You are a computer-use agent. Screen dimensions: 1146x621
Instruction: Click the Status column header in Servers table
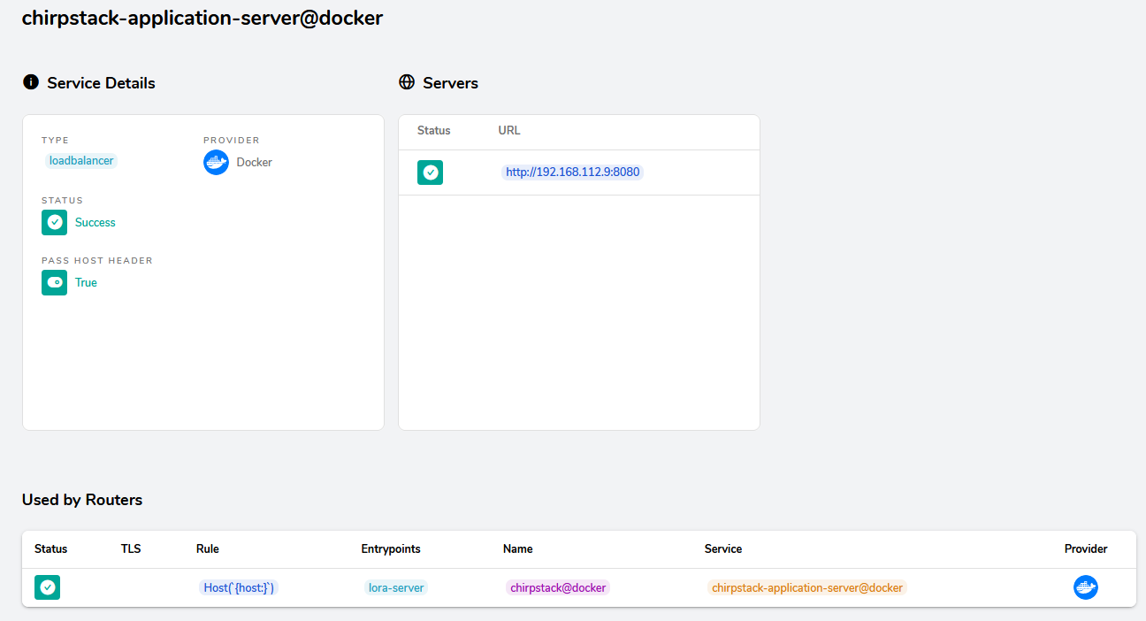[434, 130]
